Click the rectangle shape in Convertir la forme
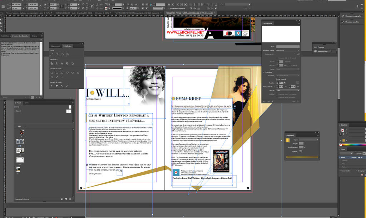Image resolution: width=366 pixels, height=218 pixels. [x=52, y=72]
